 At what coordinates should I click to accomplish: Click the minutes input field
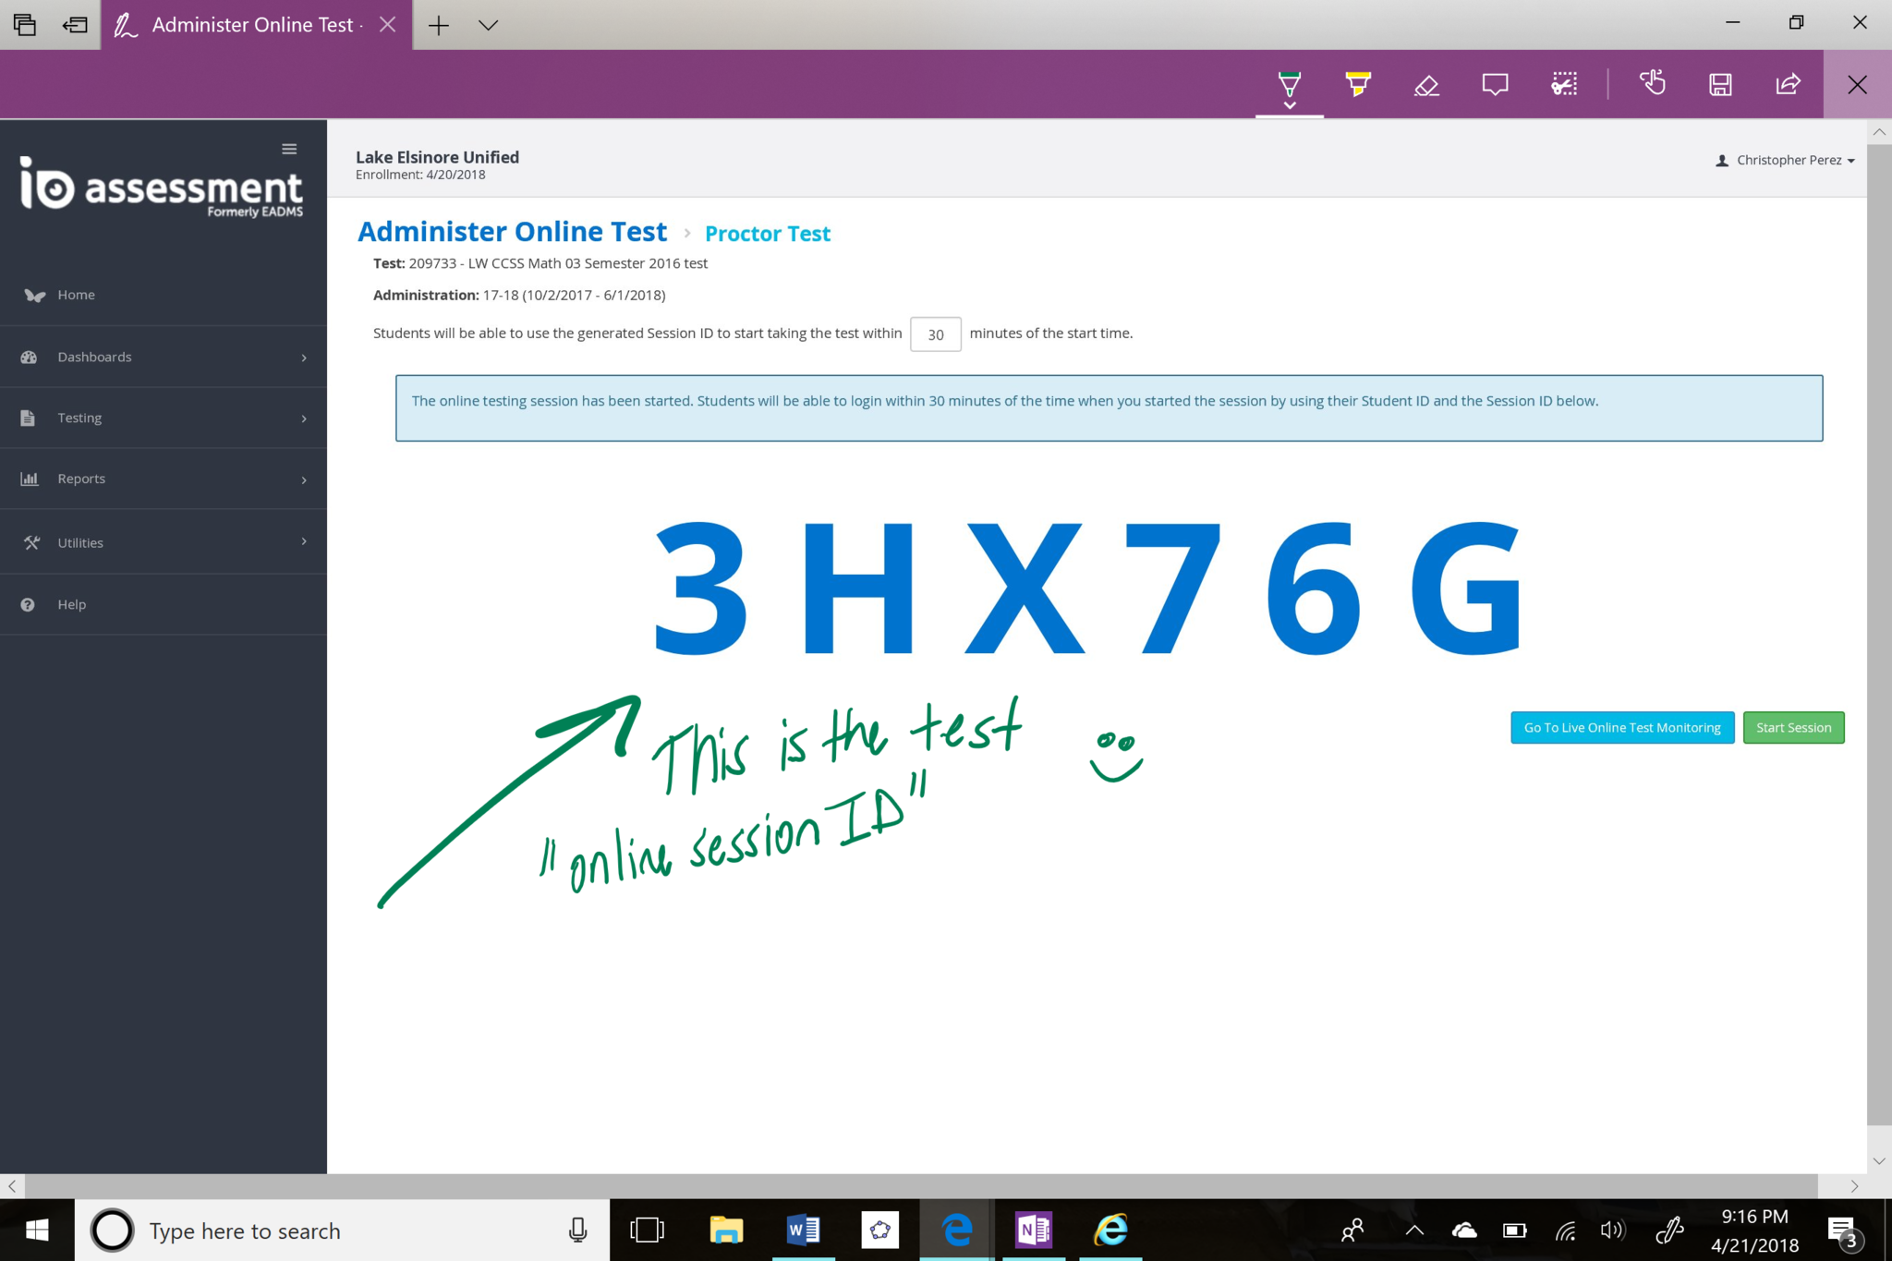(x=935, y=333)
